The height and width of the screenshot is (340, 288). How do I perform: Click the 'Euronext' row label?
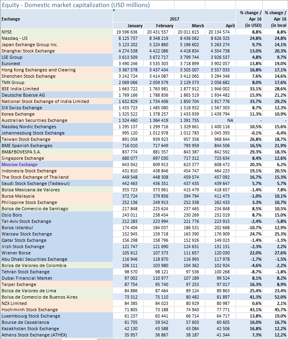click(x=57, y=64)
